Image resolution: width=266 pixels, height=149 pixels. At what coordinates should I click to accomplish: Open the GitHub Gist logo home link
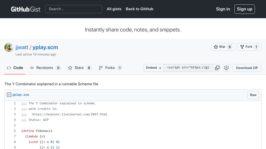25,9
